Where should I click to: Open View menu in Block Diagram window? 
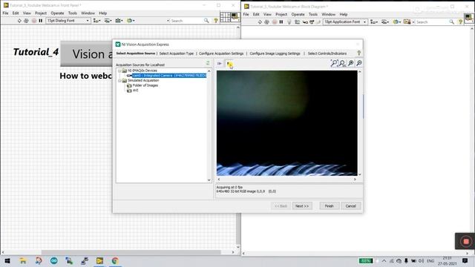(x=267, y=14)
